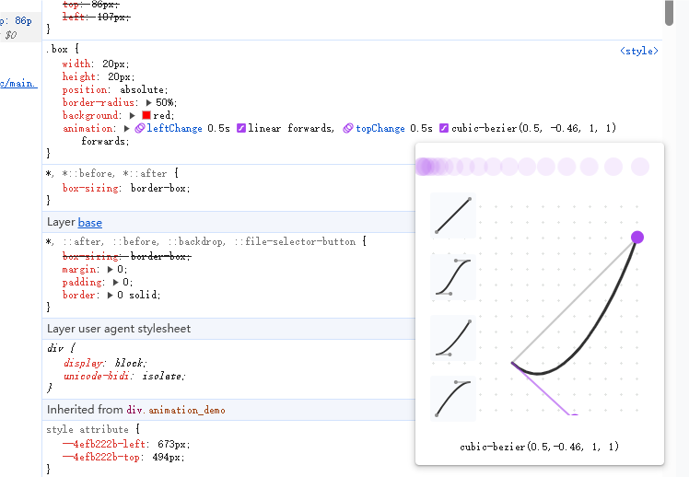Viewport: 689px width, 477px height.
Task: Click the vertical scrollbar thumb
Action: click(x=669, y=13)
